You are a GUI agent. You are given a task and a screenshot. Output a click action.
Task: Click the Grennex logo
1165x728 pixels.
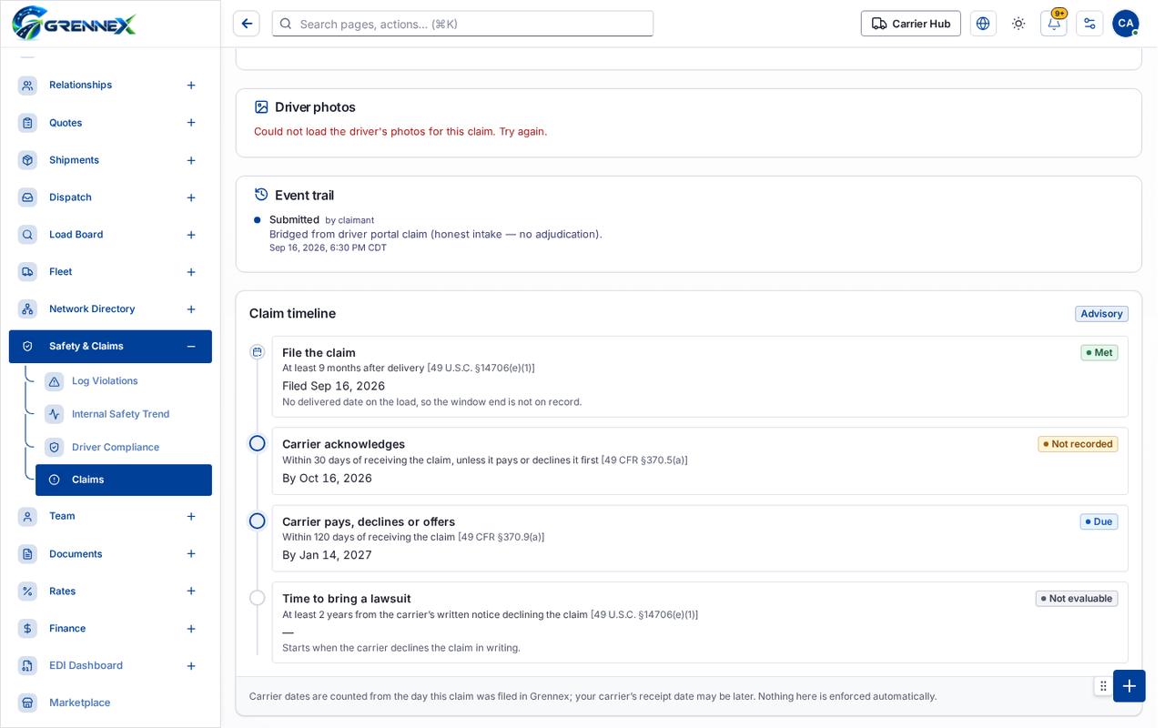tap(74, 23)
